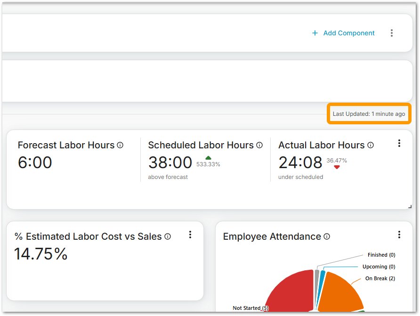Screen dimensions: 420x316
Task: Show info for % Estimated Labor Cost vs Sales
Action: tap(168, 236)
